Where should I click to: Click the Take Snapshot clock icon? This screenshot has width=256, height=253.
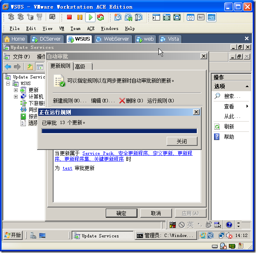[x=118, y=17]
